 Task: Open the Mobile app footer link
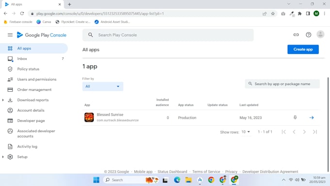tap(143, 172)
